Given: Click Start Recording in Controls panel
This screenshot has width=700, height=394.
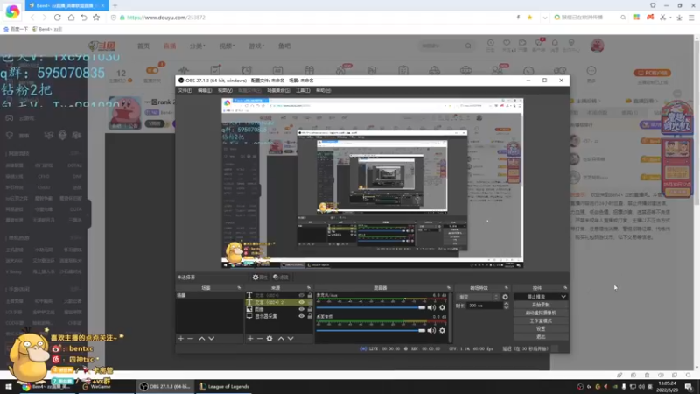Looking at the screenshot, I should click(x=541, y=305).
